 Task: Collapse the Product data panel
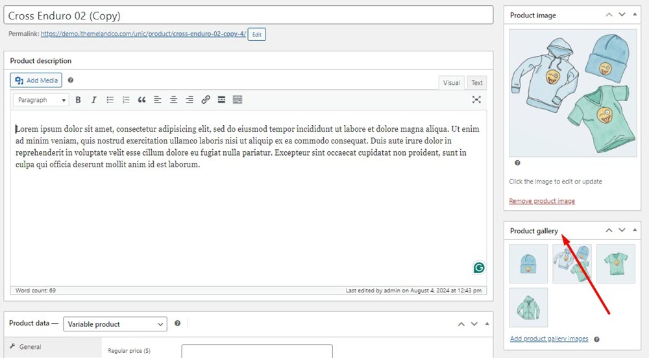(487, 324)
